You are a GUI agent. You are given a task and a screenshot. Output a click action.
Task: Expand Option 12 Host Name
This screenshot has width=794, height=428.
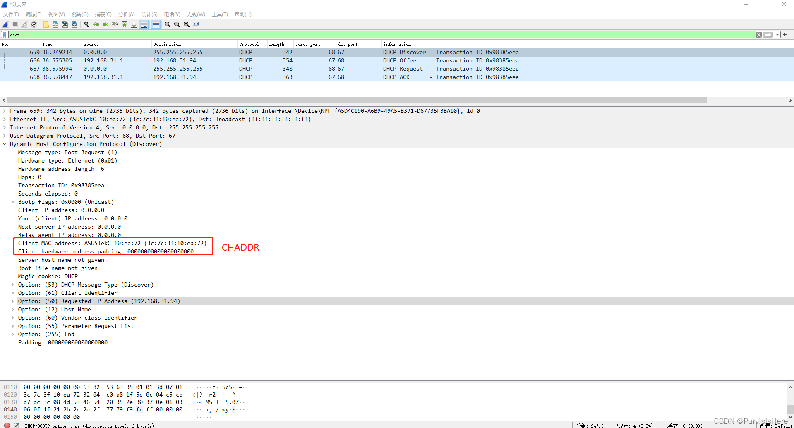pos(13,309)
